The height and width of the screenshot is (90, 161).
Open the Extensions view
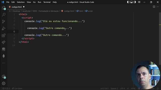(4, 35)
